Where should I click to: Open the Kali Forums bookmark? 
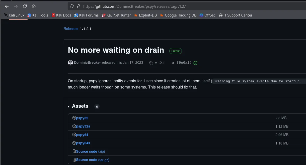click(x=86, y=15)
